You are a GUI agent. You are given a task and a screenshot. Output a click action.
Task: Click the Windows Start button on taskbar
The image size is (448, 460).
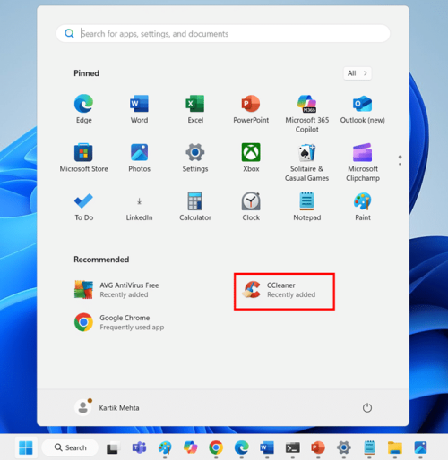coord(26,447)
